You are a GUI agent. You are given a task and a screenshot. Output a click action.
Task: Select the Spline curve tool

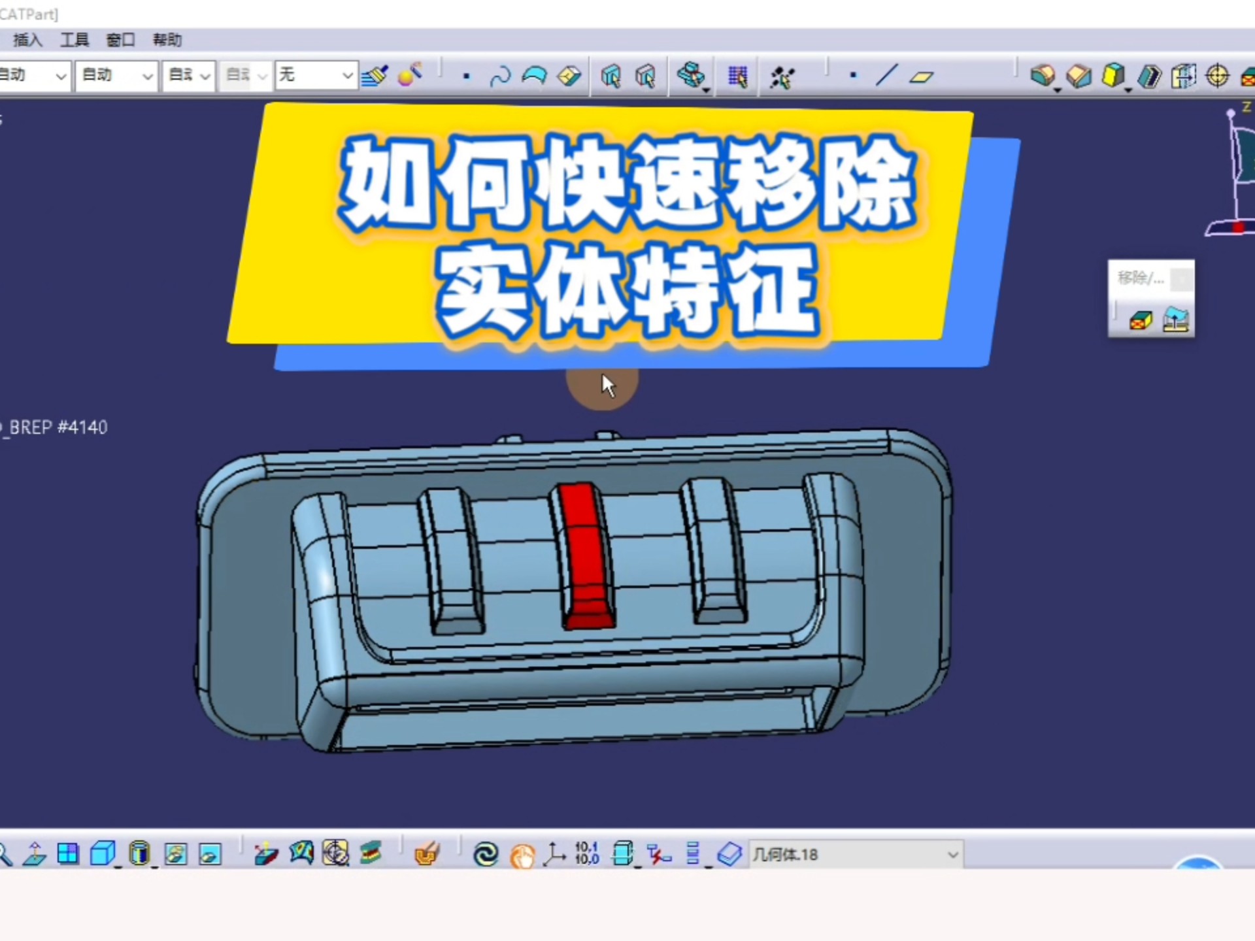500,76
